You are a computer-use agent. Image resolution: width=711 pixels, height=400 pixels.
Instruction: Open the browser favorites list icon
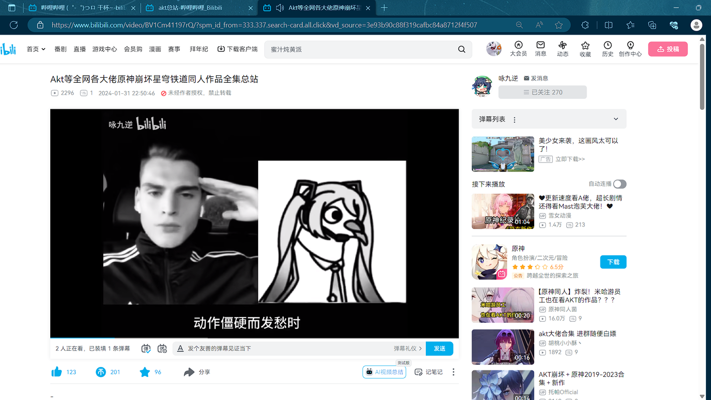(631, 25)
